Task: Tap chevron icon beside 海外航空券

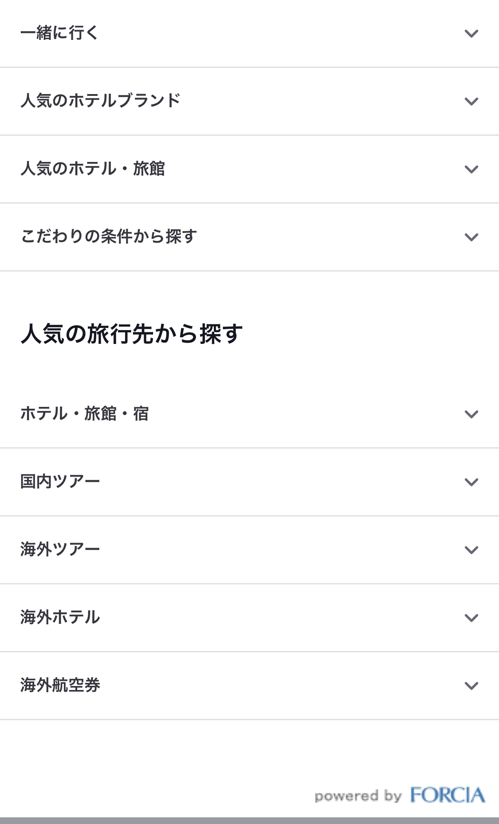Action: click(x=471, y=686)
